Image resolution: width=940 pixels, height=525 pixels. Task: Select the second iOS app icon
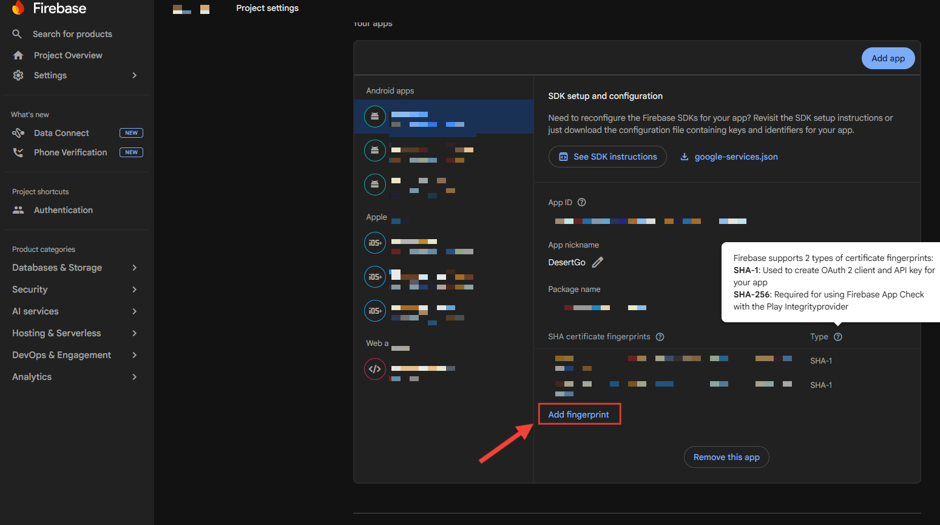(x=375, y=277)
